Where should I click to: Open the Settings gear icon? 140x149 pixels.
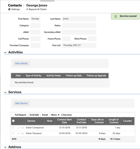[x=9, y=9]
